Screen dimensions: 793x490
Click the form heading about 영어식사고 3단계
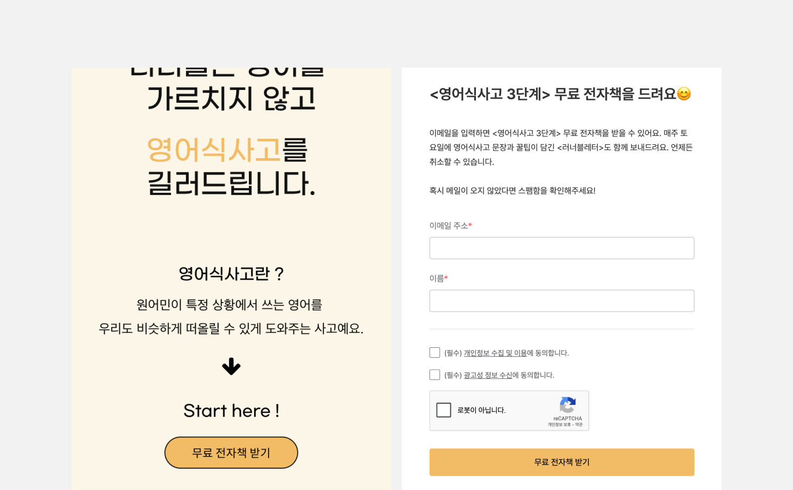coord(560,94)
